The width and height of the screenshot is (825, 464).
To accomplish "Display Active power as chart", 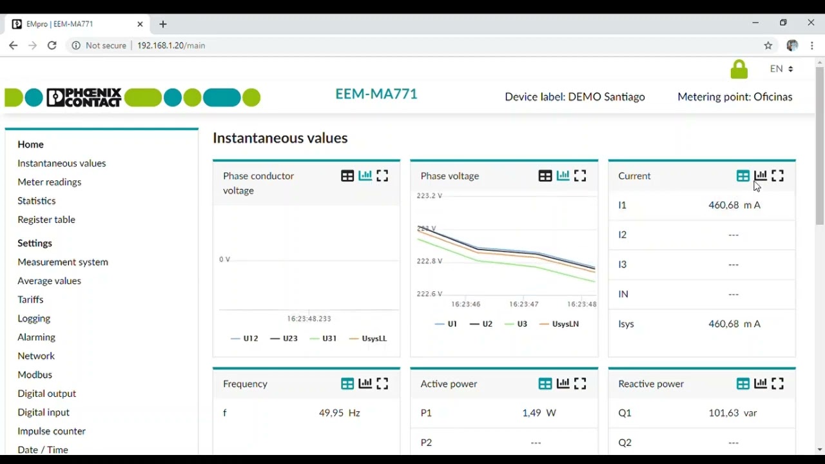I will [x=563, y=384].
